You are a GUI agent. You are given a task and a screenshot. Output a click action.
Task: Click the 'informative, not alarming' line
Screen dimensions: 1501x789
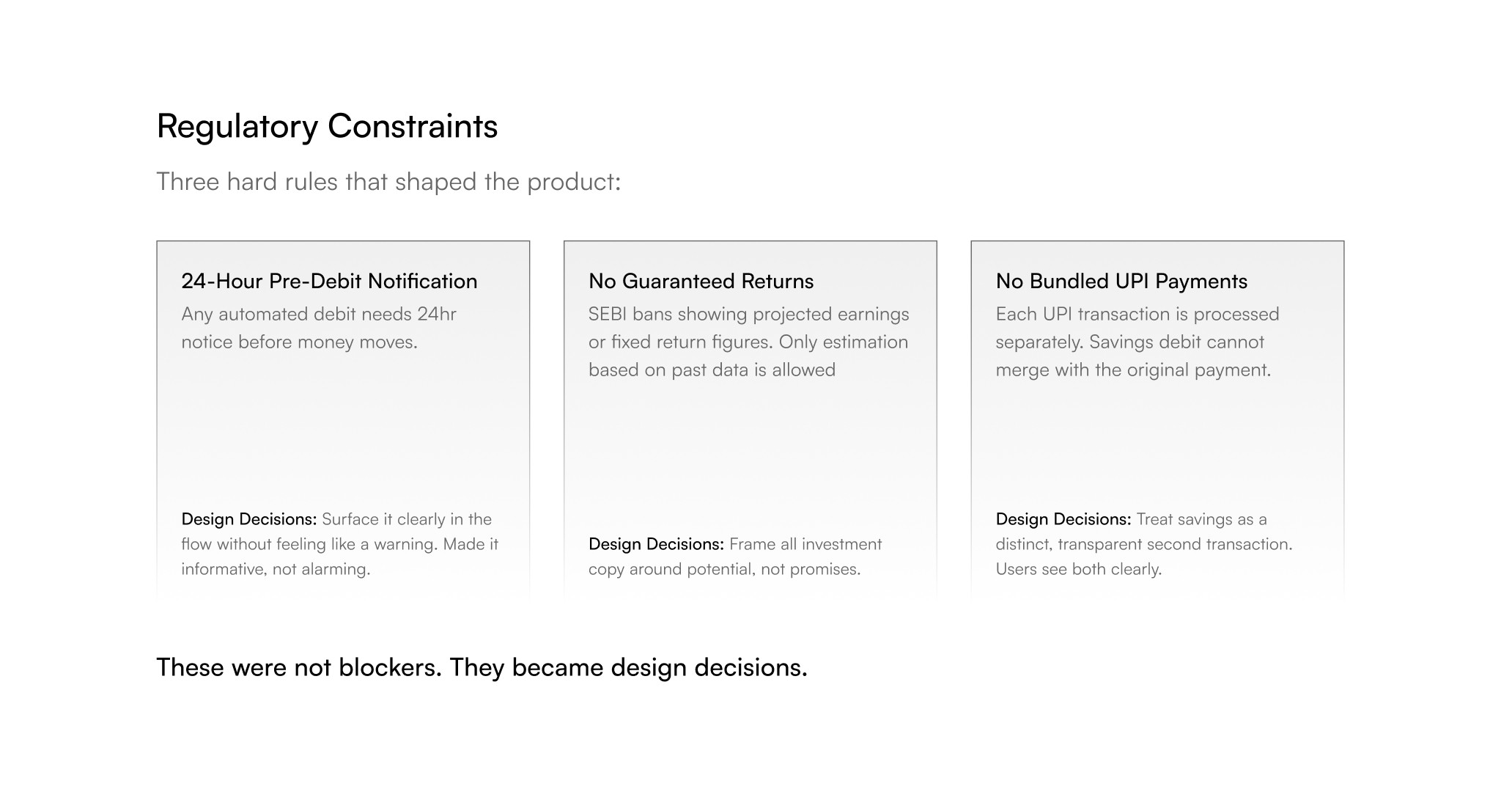pyautogui.click(x=276, y=569)
